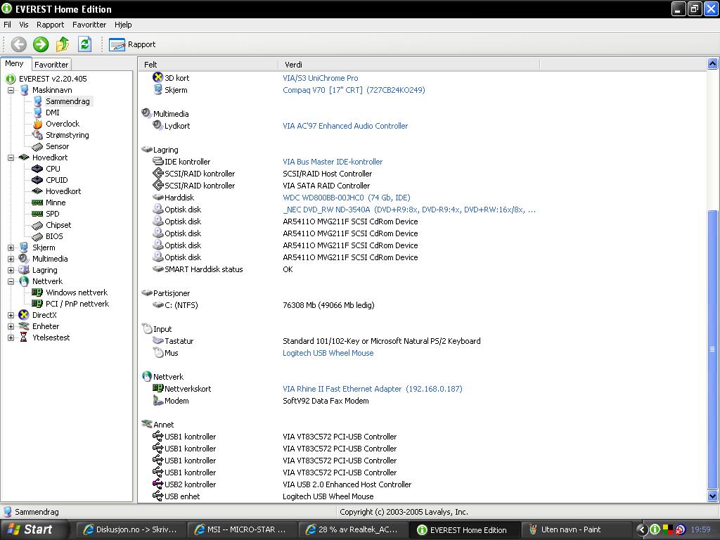
Task: Follow VIA AC'97 Enhanced Audio Controller link
Action: pyautogui.click(x=345, y=126)
